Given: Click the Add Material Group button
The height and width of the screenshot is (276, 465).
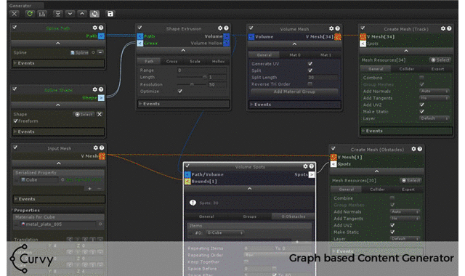Looking at the screenshot, I should [294, 92].
